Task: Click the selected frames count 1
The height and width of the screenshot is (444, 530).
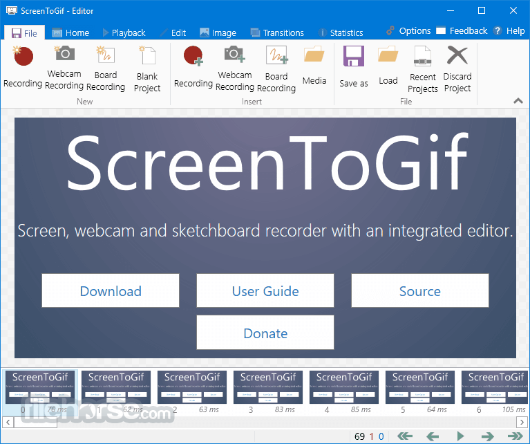Action: pyautogui.click(x=371, y=436)
